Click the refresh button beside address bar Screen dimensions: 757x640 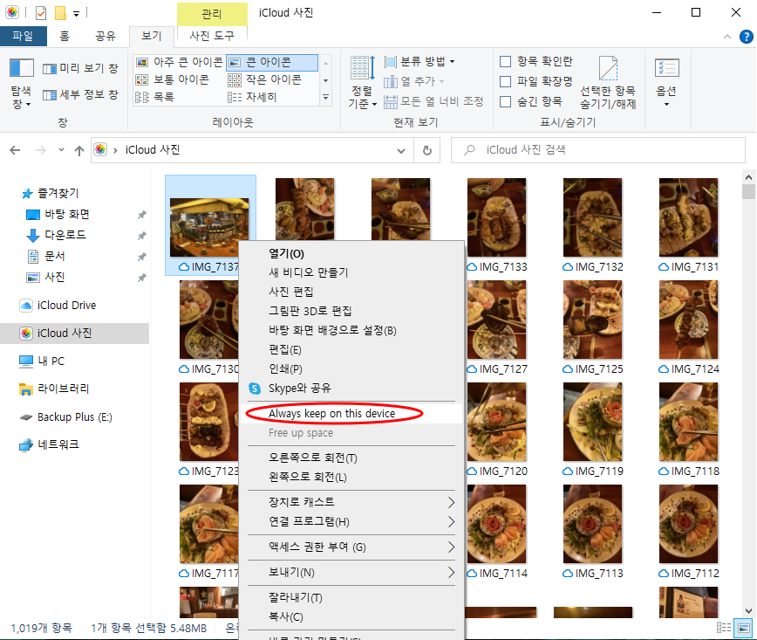point(427,150)
